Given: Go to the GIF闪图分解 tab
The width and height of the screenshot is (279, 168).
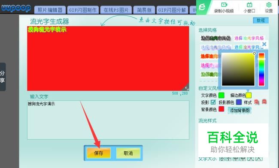Looking at the screenshot, I should 172,10.
